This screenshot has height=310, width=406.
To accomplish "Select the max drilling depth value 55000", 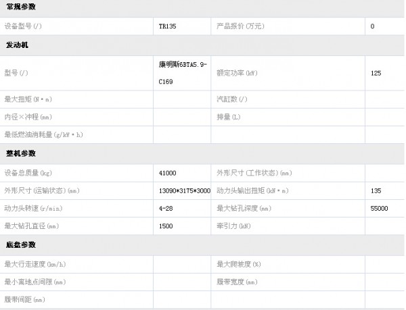I will 379,208.
